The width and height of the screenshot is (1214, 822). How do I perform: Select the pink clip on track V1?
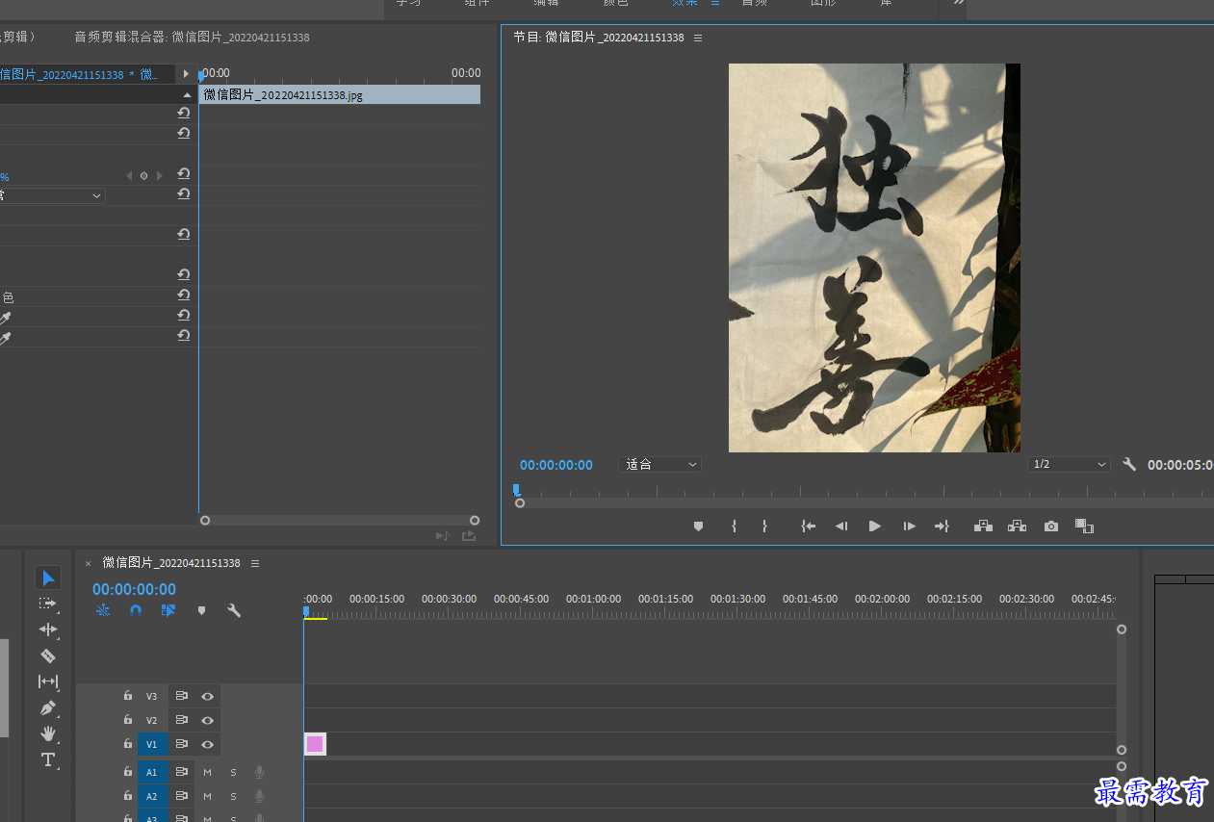point(315,744)
